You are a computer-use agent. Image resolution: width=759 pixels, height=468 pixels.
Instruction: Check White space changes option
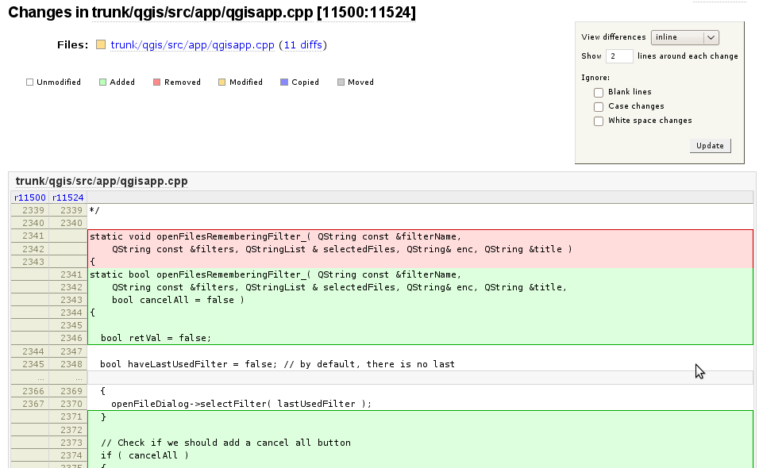pyautogui.click(x=599, y=121)
